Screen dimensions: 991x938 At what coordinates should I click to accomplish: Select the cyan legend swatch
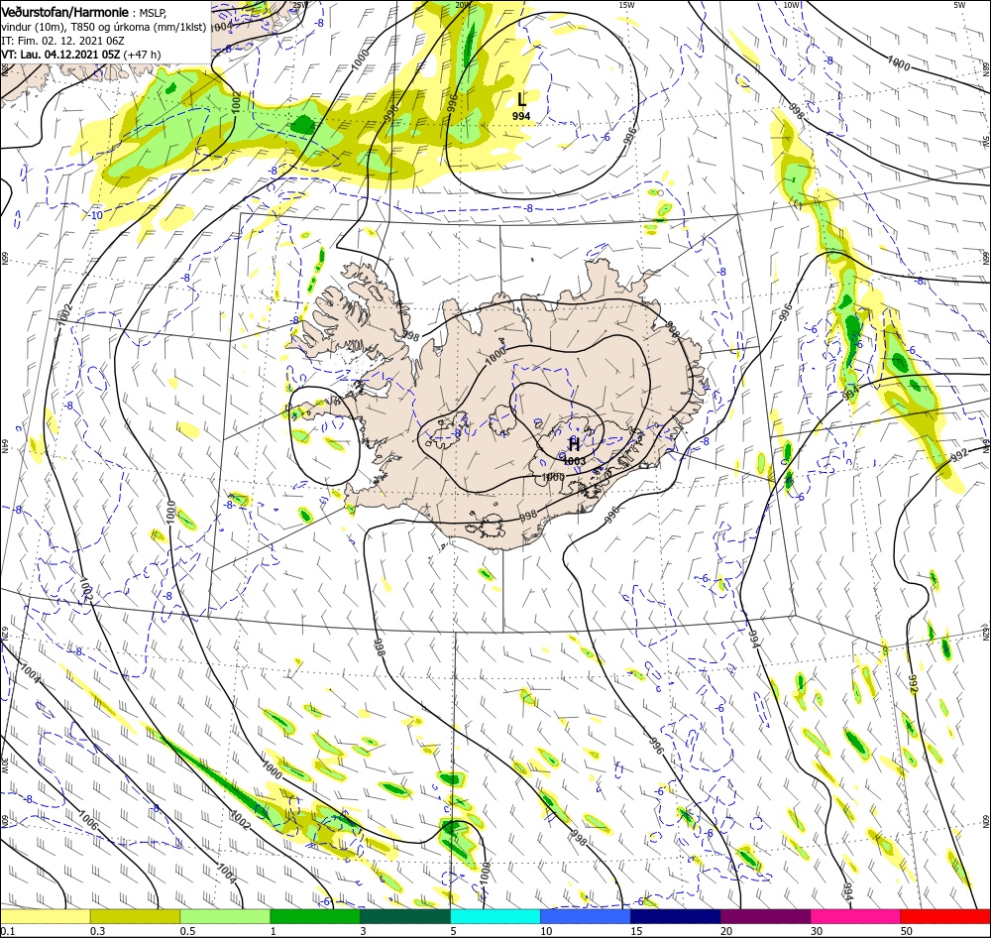click(x=495, y=916)
